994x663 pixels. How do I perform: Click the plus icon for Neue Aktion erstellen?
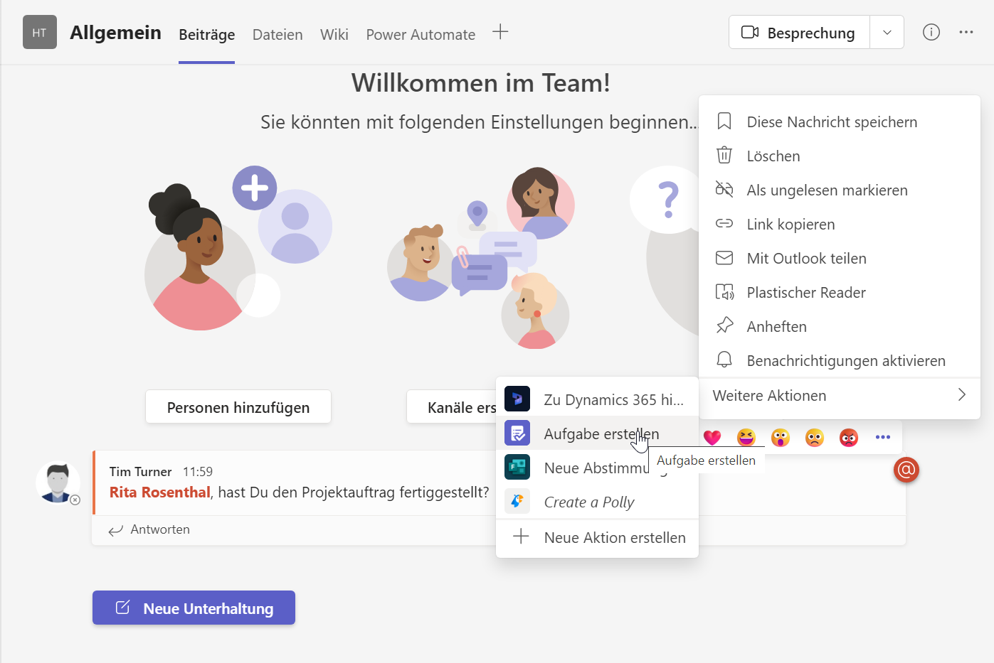tap(521, 537)
